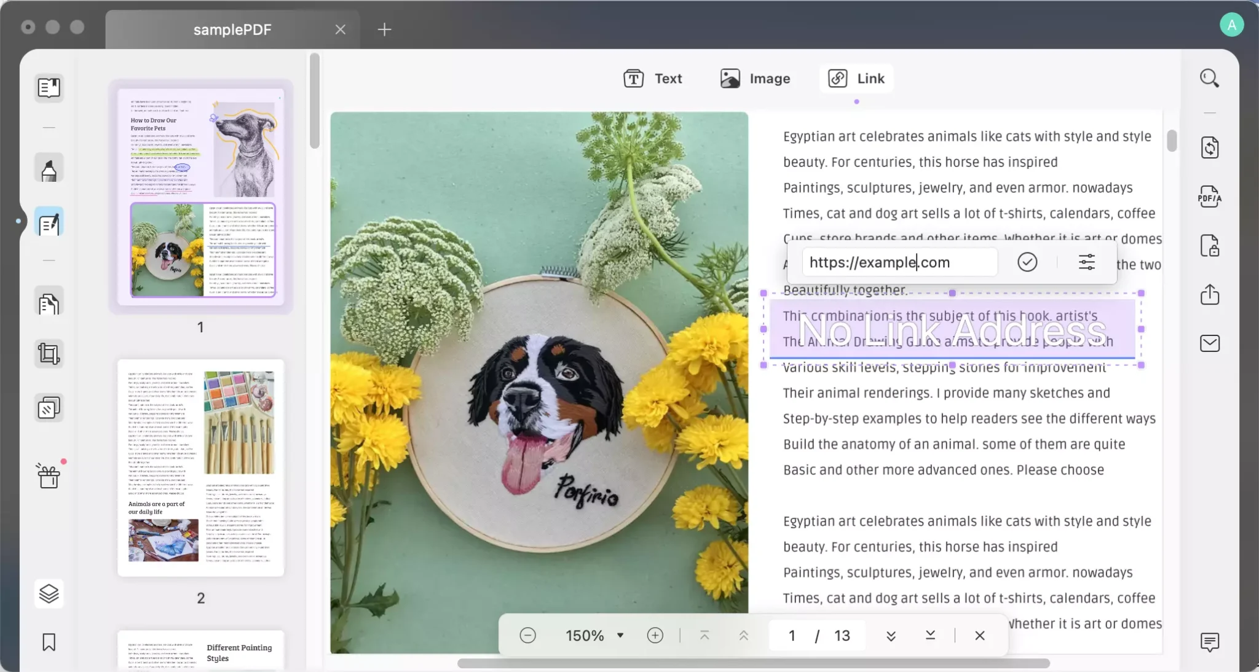
Task: Open link properties sliders icon
Action: click(x=1086, y=262)
